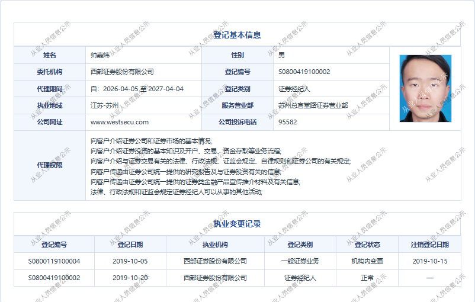
Task: Click the 执业地域 value 江苏-苏州
Action: pos(105,105)
